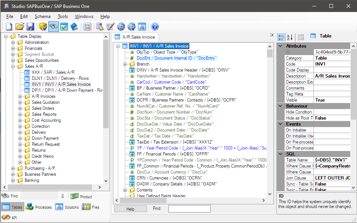The image size is (357, 223).
Task: Select XXX / SAR / Sales A/R item
Action: click(53, 72)
